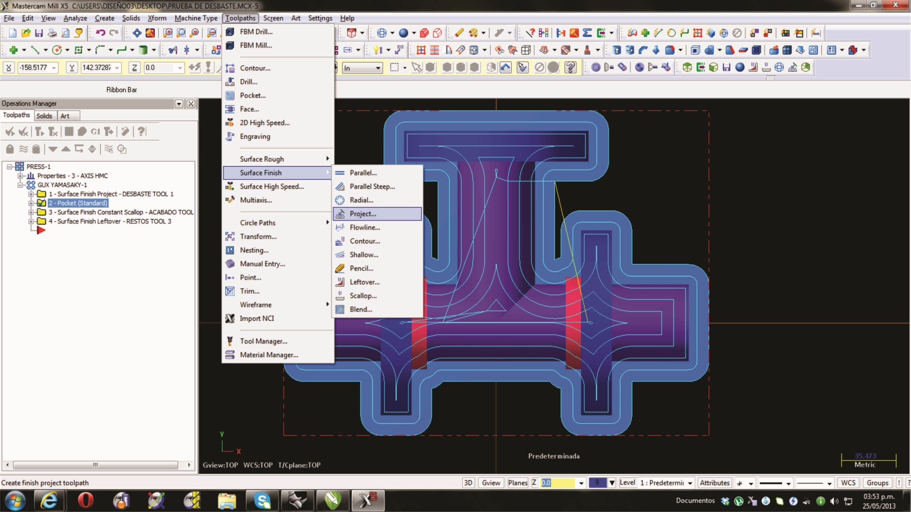Image resolution: width=911 pixels, height=512 pixels.
Task: Collapse the GUX YAMASAKY-1 group
Action: [x=20, y=185]
